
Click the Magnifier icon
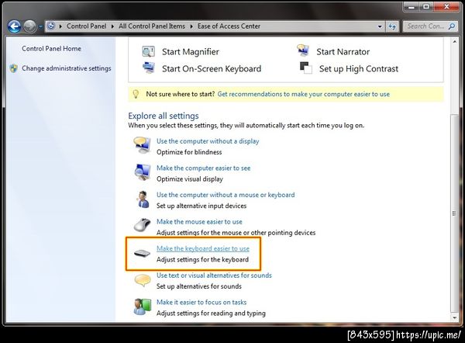coord(148,51)
